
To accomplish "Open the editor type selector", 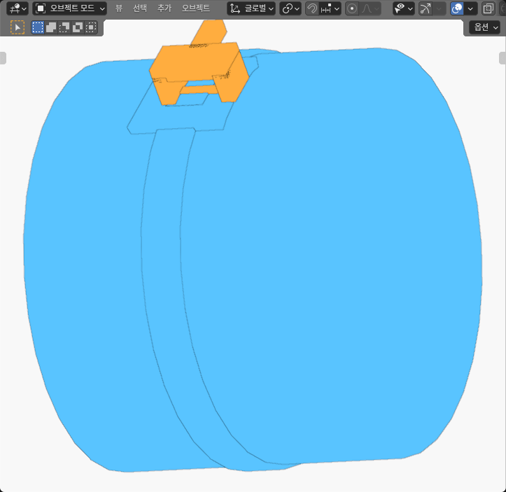I will (x=17, y=8).
